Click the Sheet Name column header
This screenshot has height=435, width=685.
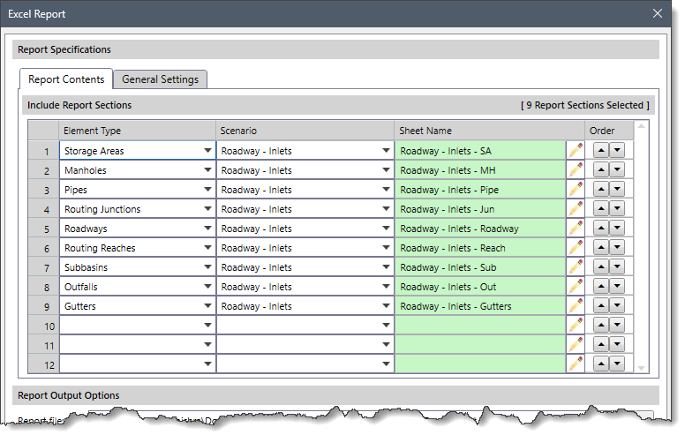(x=489, y=131)
